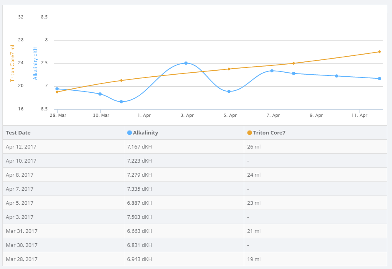Click the 7,335 dKH value
The height and width of the screenshot is (269, 392).
(x=139, y=189)
